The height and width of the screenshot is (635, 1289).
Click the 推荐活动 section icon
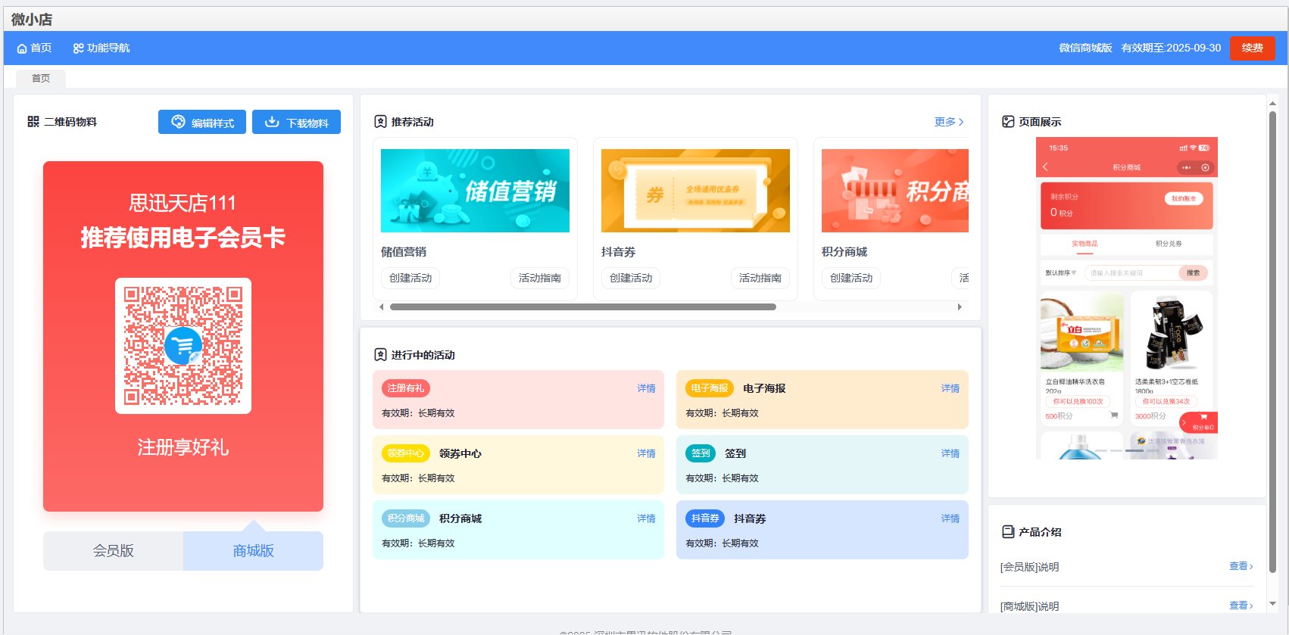[x=381, y=122]
